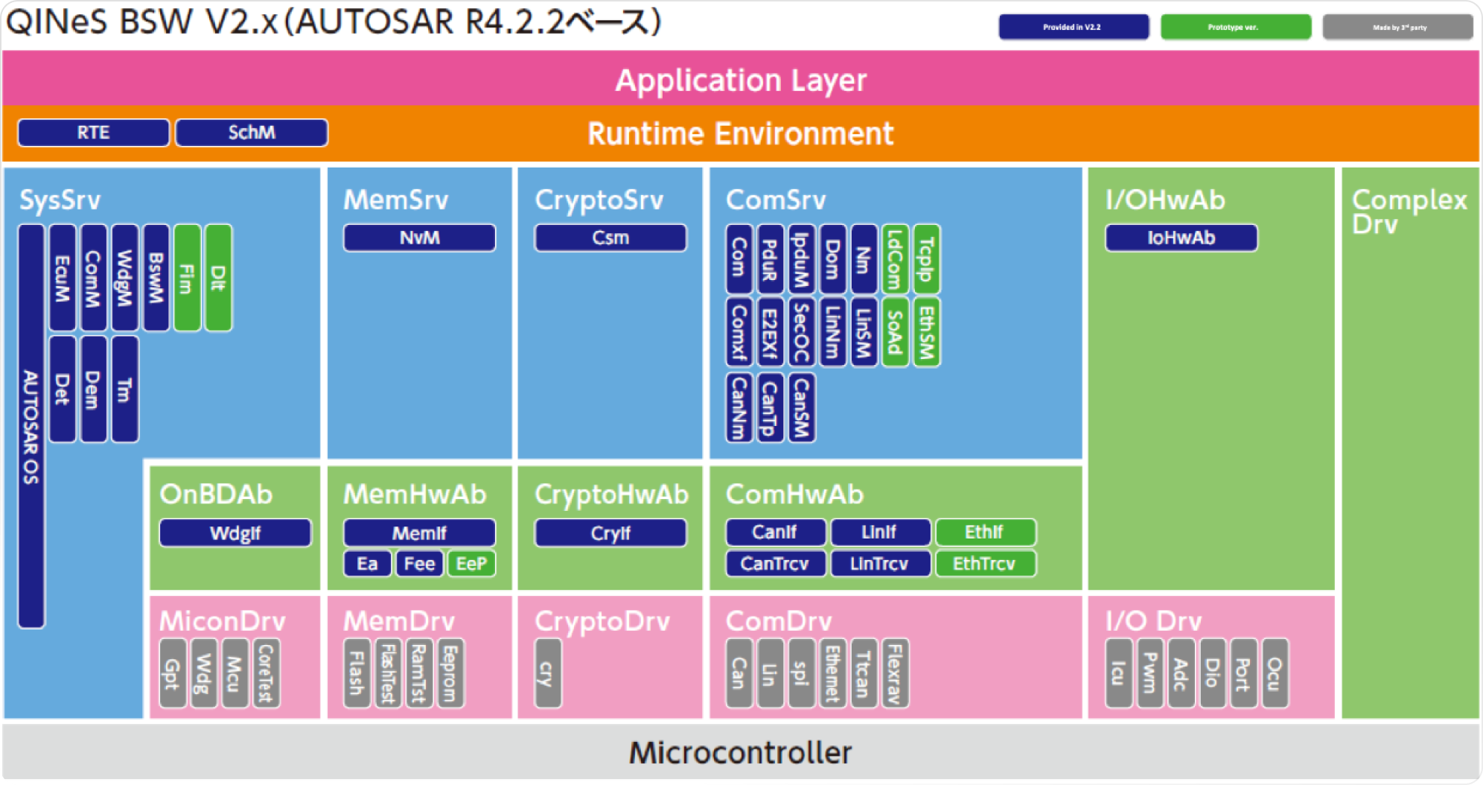Click the IoHwAb module block
Viewport: 1483px width, 785px height.
point(1181,238)
